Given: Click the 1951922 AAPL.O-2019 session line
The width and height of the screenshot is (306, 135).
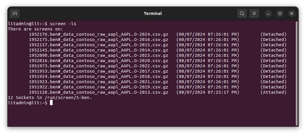Looking at the screenshot, I should coord(98,87).
